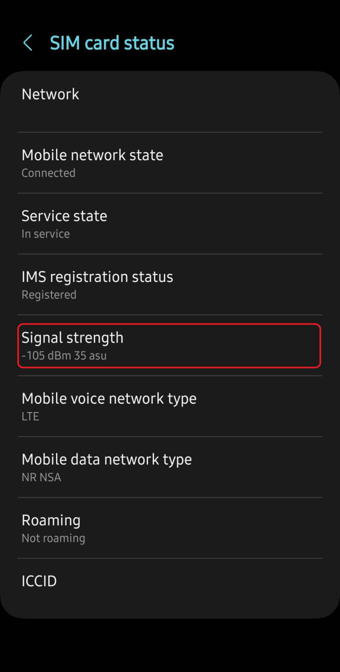Click the Not roaming value text

53,538
